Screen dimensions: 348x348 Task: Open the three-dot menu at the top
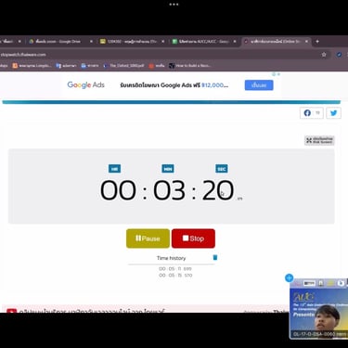click(x=174, y=5)
